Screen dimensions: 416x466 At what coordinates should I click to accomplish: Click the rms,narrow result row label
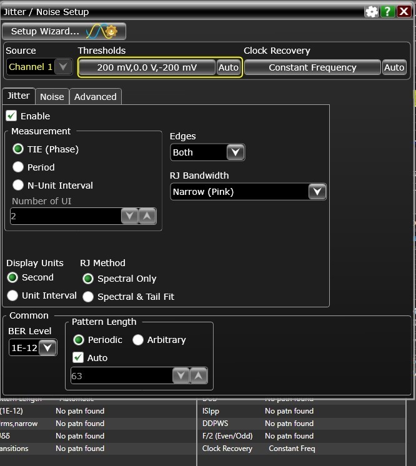(x=19, y=424)
